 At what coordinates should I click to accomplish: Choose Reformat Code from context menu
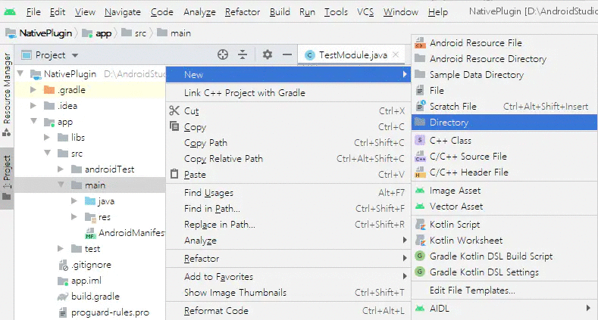216,310
